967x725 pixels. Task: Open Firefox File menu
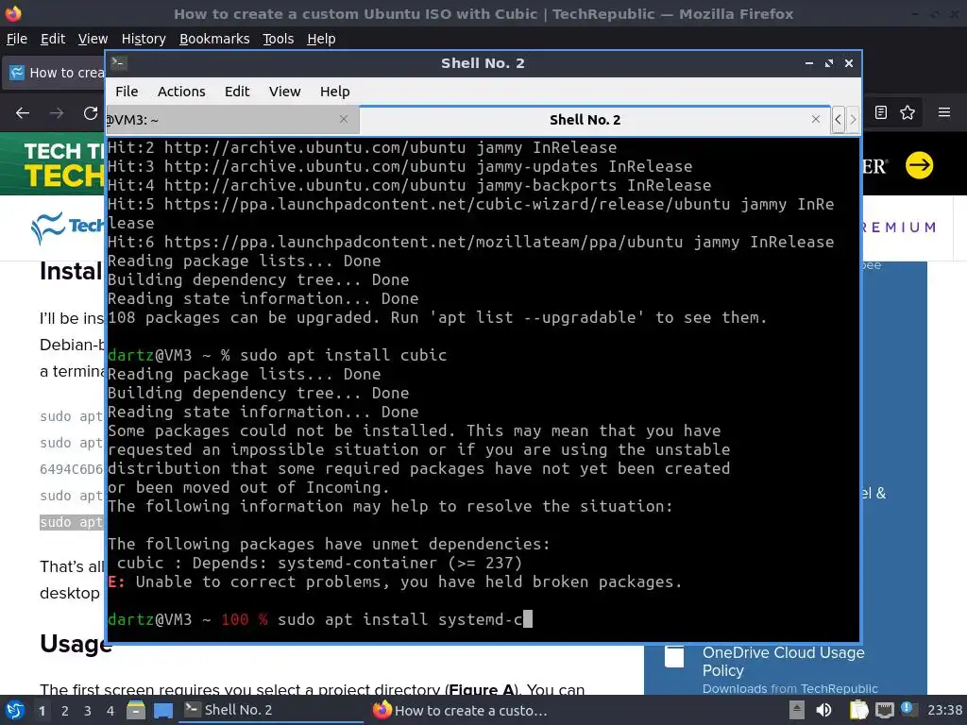point(17,39)
